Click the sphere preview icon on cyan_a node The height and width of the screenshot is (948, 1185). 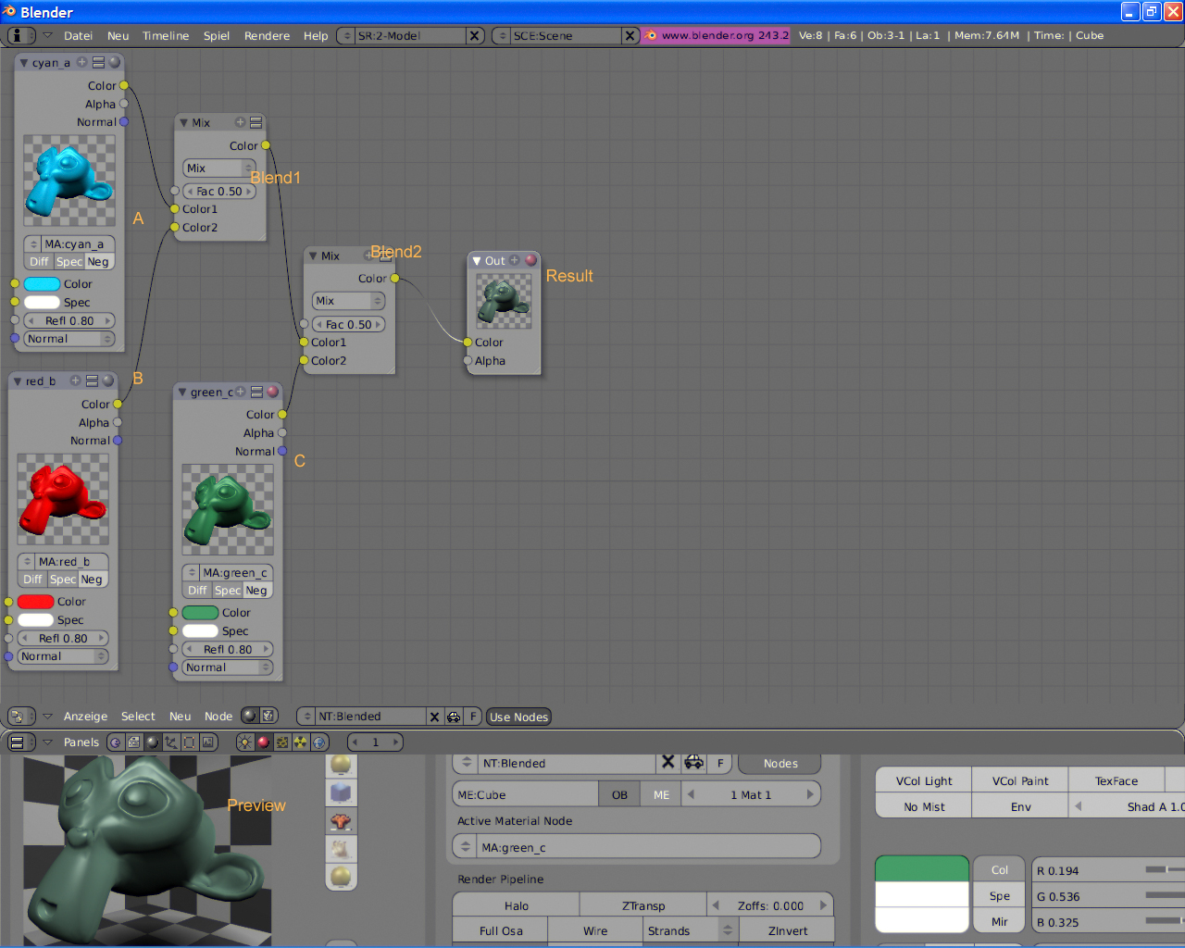coord(115,62)
